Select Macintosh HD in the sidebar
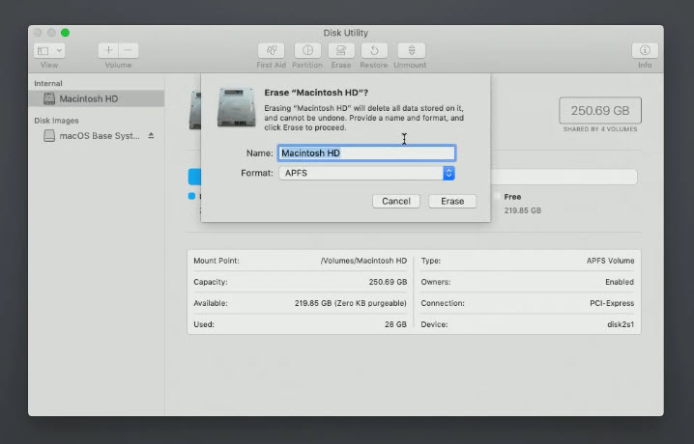694x444 pixels. pos(96,98)
